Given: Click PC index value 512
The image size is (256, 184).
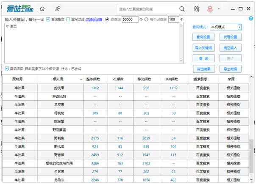Looking at the screenshot, I should [x=120, y=155].
